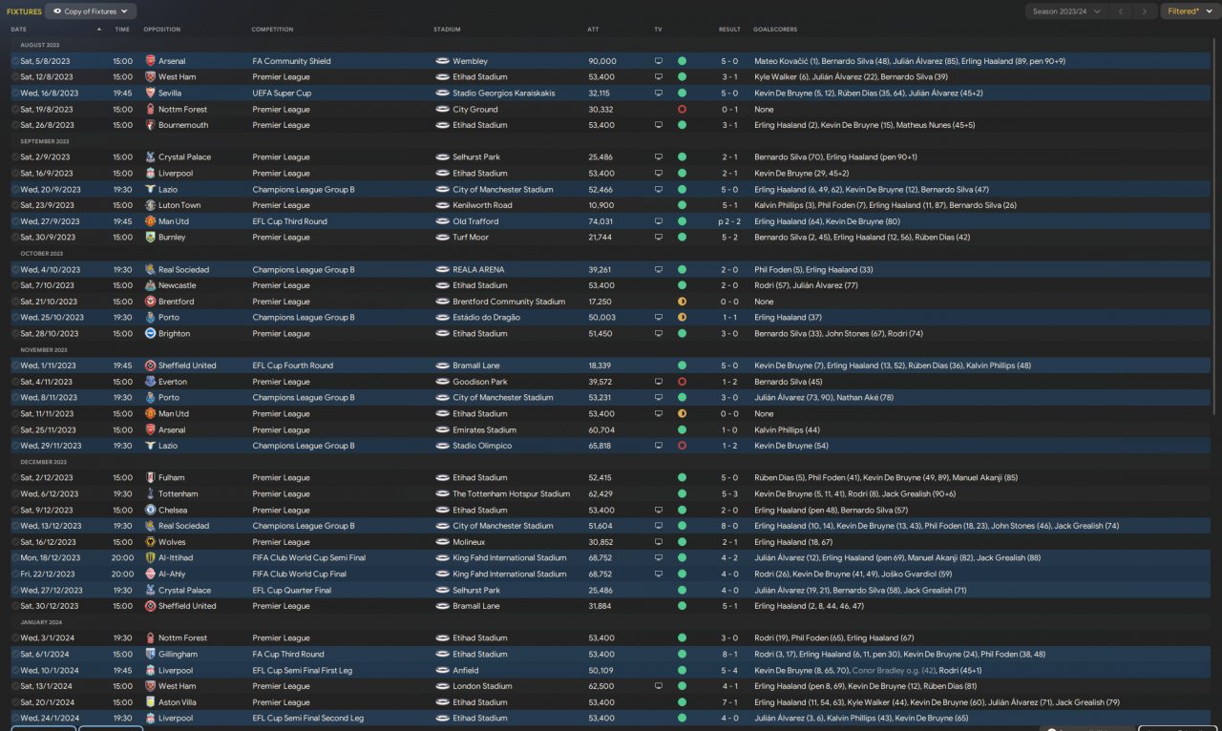Sort by the Goalscorers column header
This screenshot has width=1222, height=731.
(775, 30)
